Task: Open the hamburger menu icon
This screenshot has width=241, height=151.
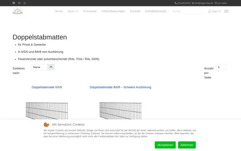Action: [x=226, y=11]
